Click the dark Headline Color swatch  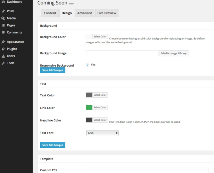(x=89, y=120)
